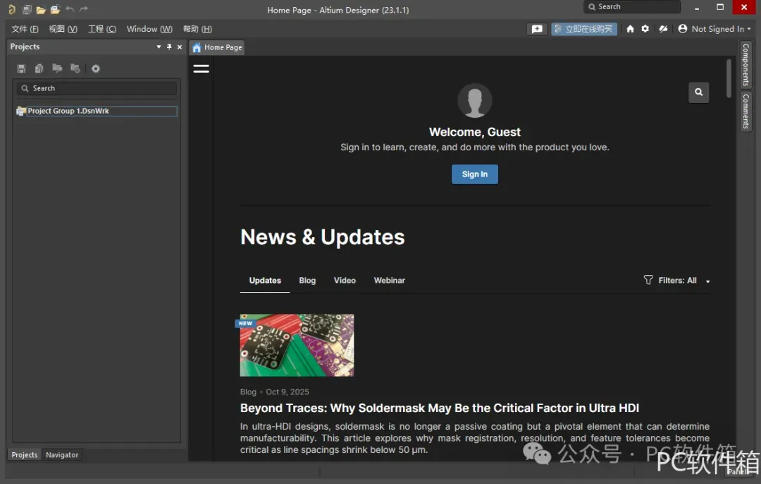Click the magnifier search button on the Home Page
This screenshot has height=484, width=761.
pos(698,92)
